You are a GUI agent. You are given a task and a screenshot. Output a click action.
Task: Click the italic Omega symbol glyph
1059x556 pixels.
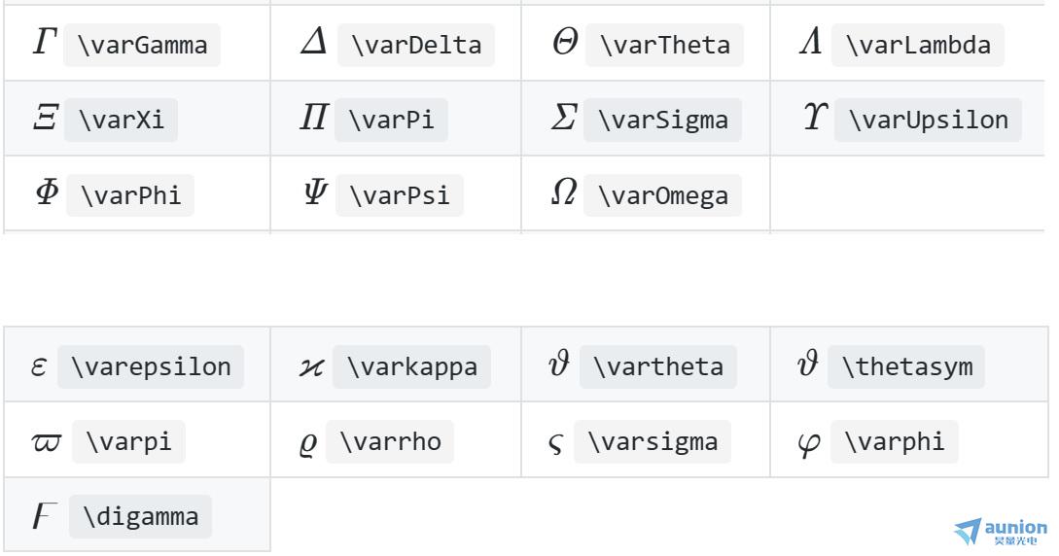tap(564, 191)
